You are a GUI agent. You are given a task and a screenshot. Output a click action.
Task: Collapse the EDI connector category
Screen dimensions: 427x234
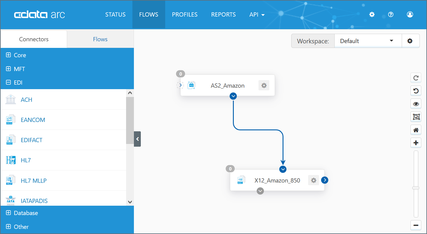pos(67,83)
